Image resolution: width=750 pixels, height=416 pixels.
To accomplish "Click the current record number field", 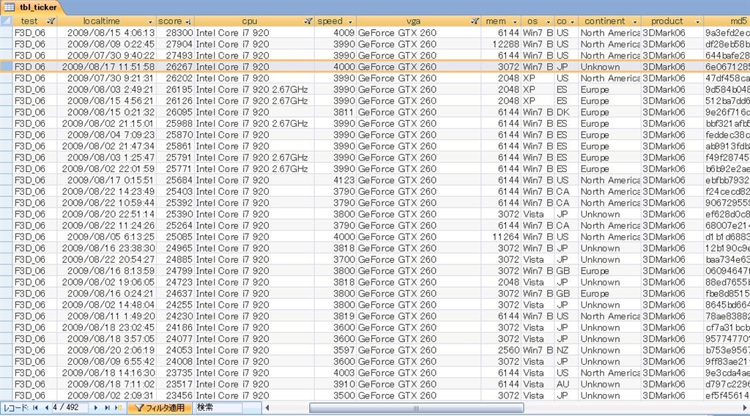I will (x=70, y=408).
